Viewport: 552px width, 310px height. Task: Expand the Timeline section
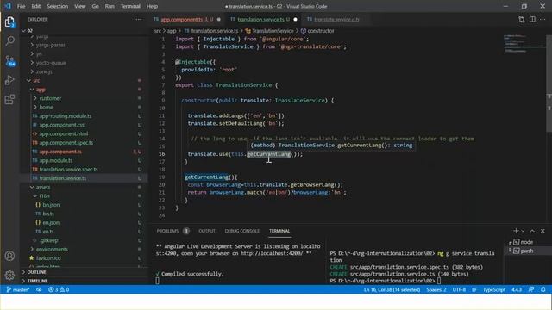point(37,281)
